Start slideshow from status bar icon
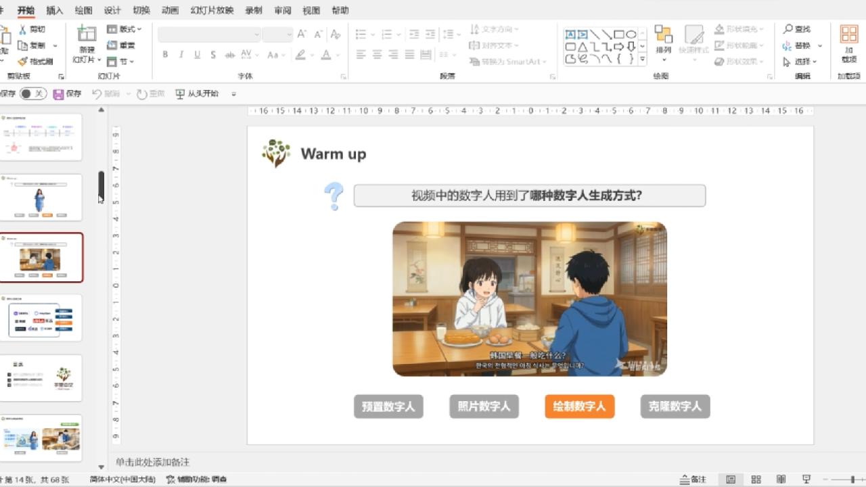Screen dimensions: 866x487 (806, 480)
